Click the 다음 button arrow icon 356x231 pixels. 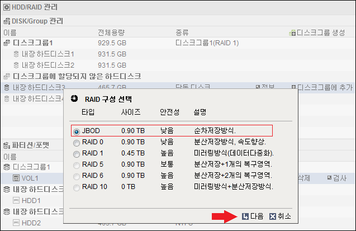245,216
